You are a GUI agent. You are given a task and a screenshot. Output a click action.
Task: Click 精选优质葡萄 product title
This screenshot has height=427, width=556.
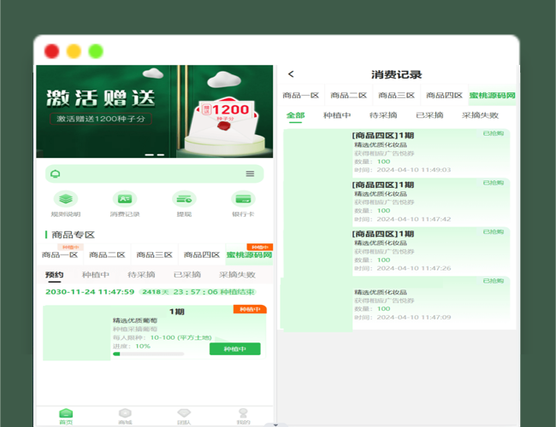[x=135, y=320]
